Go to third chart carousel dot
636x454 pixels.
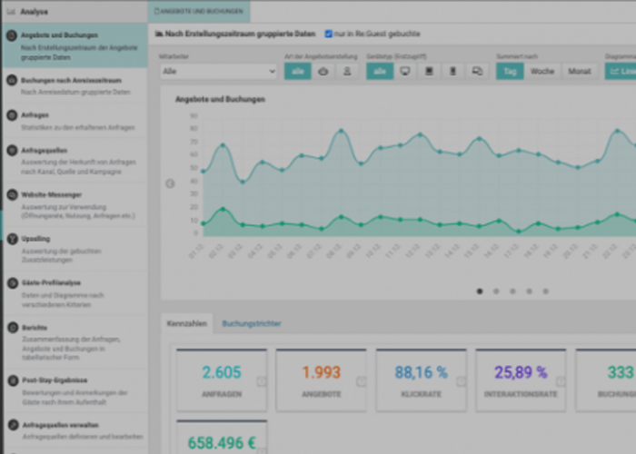click(512, 291)
